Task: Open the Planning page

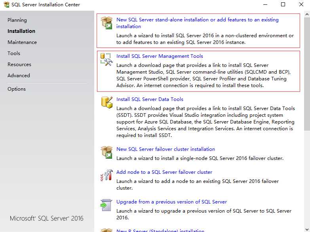Action: (17, 20)
